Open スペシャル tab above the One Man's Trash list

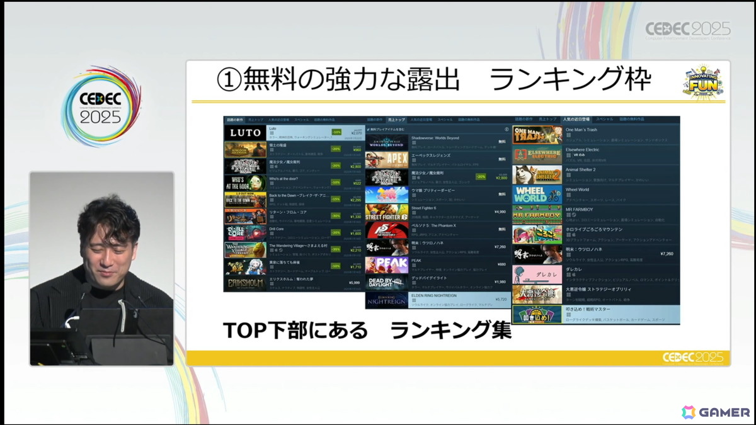click(x=604, y=119)
